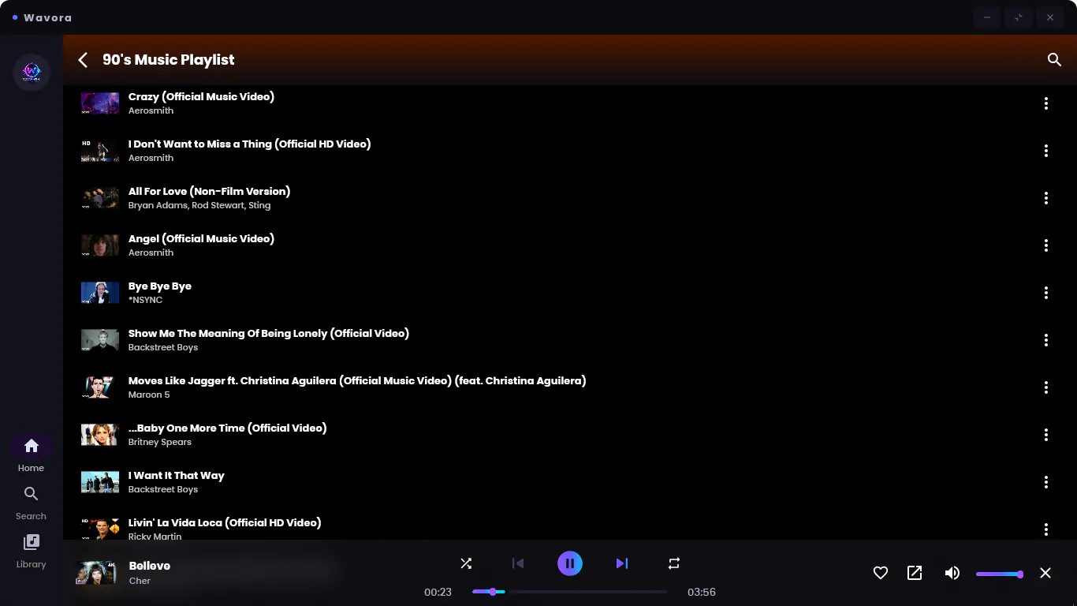Image resolution: width=1077 pixels, height=606 pixels.
Task: Open Search in the sidebar
Action: tap(32, 503)
